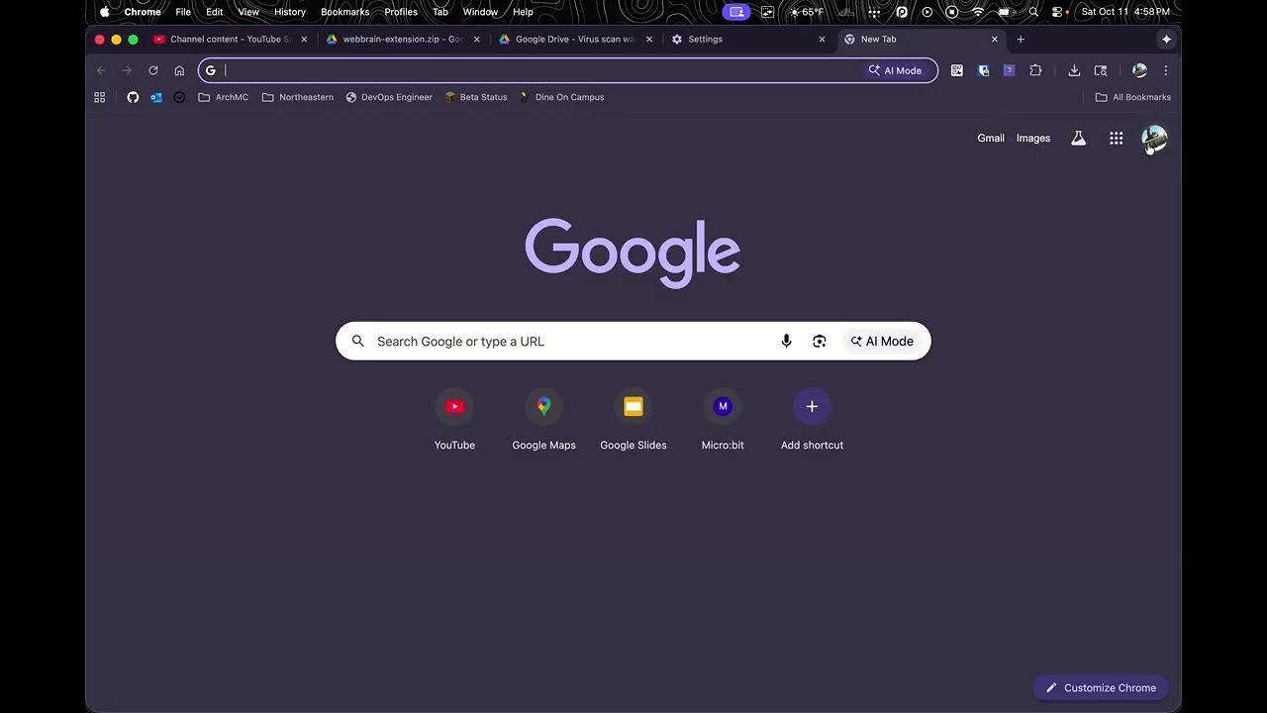Open the Chrome profile avatar in toolbar
This screenshot has width=1267, height=713.
[1139, 70]
